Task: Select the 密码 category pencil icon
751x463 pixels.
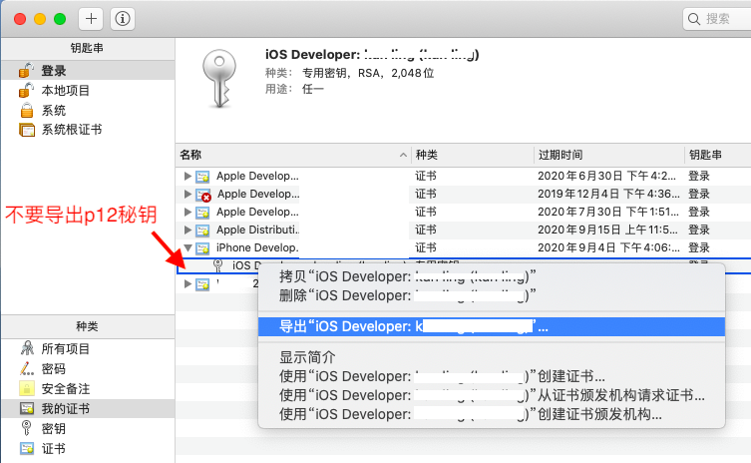Action: 27,368
